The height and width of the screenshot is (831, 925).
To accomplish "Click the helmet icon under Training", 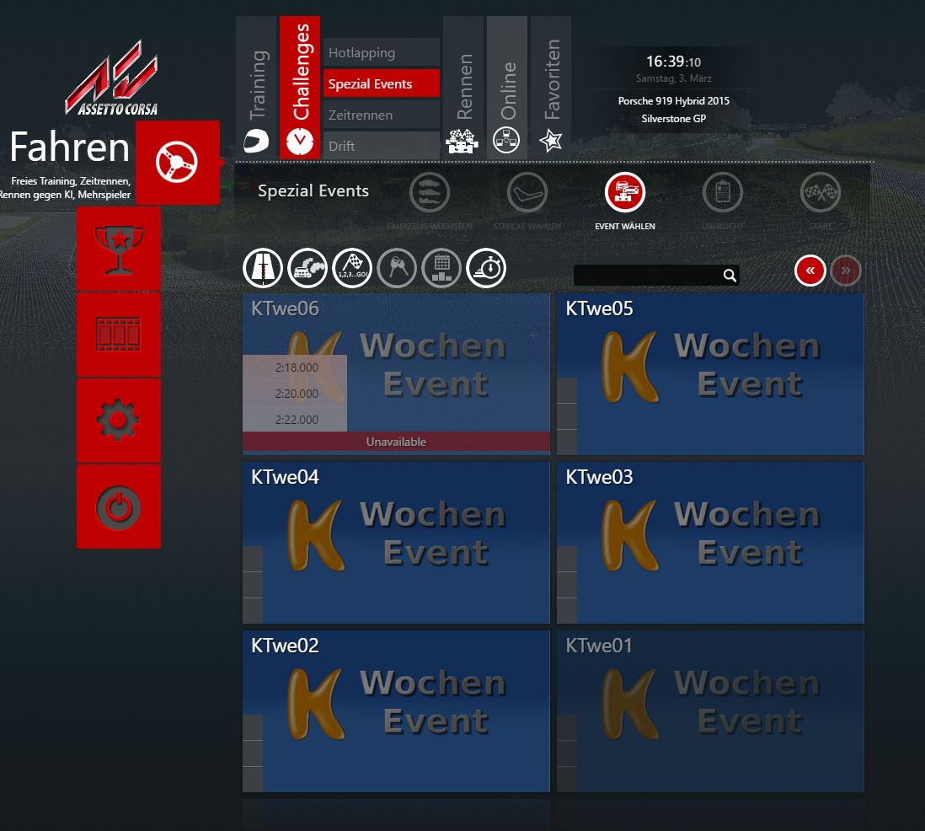I will [256, 142].
